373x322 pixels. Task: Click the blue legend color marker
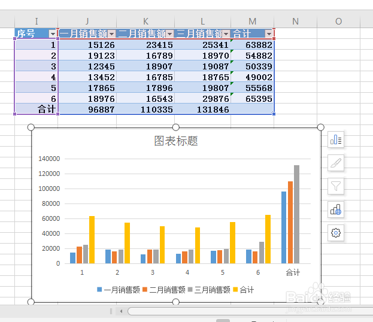[99, 290]
